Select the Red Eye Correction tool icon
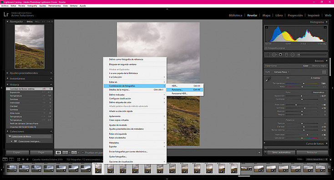Viewport: 334px width, 180px height. [x=281, y=55]
